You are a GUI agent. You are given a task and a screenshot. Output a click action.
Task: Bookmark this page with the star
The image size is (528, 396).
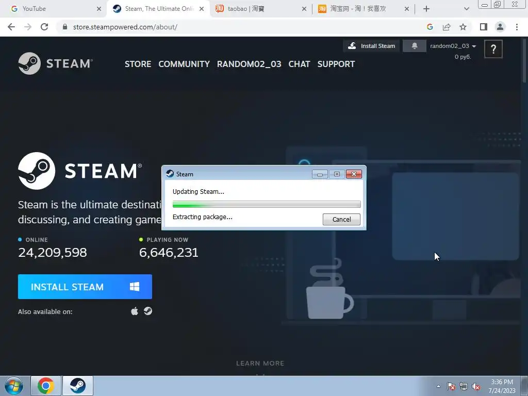click(x=463, y=27)
